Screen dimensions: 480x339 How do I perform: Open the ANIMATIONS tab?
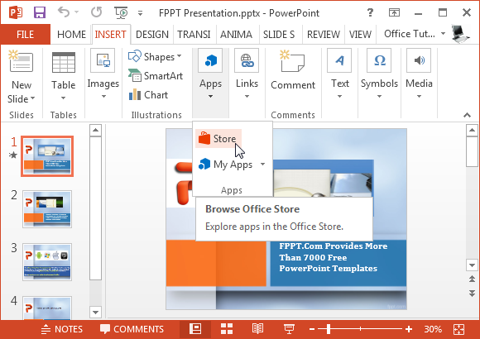pyautogui.click(x=236, y=34)
